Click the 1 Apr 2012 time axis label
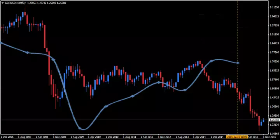The width and height of the screenshot is (280, 140). [x=147, y=137]
